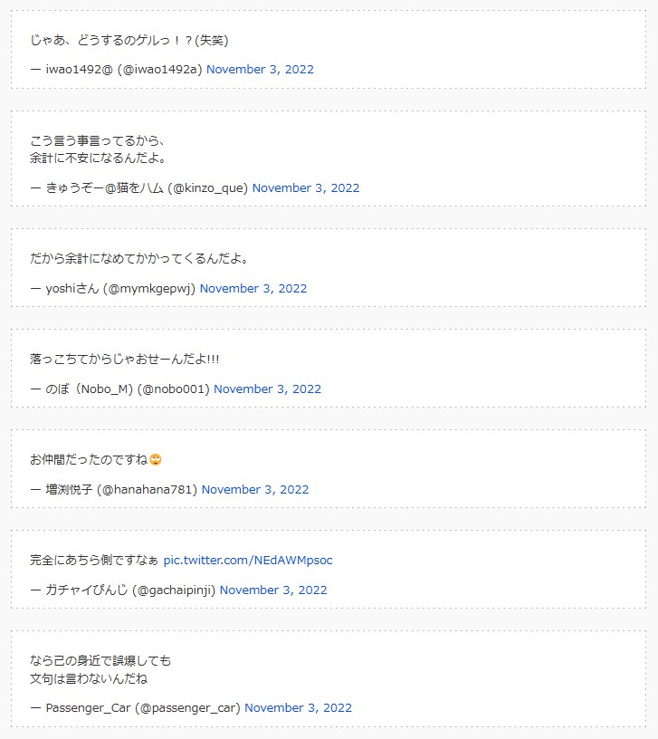This screenshot has width=658, height=739.
Task: Click the tweet 落っこちてからじゃおせーんだよ!!!
Action: pyautogui.click(x=125, y=360)
